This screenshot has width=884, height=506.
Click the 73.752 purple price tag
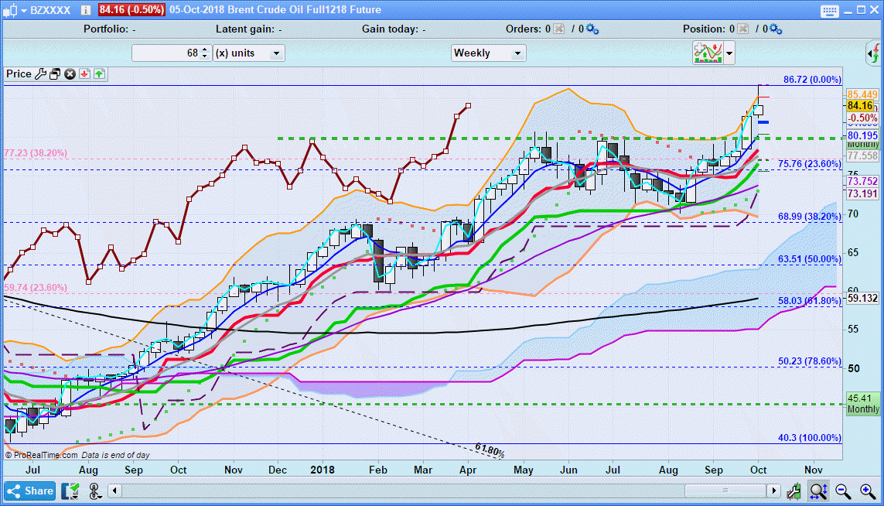pyautogui.click(x=862, y=181)
